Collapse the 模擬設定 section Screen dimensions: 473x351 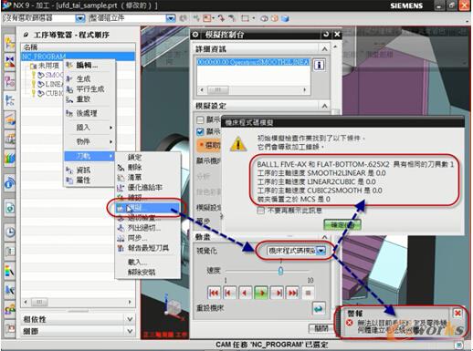coord(325,106)
